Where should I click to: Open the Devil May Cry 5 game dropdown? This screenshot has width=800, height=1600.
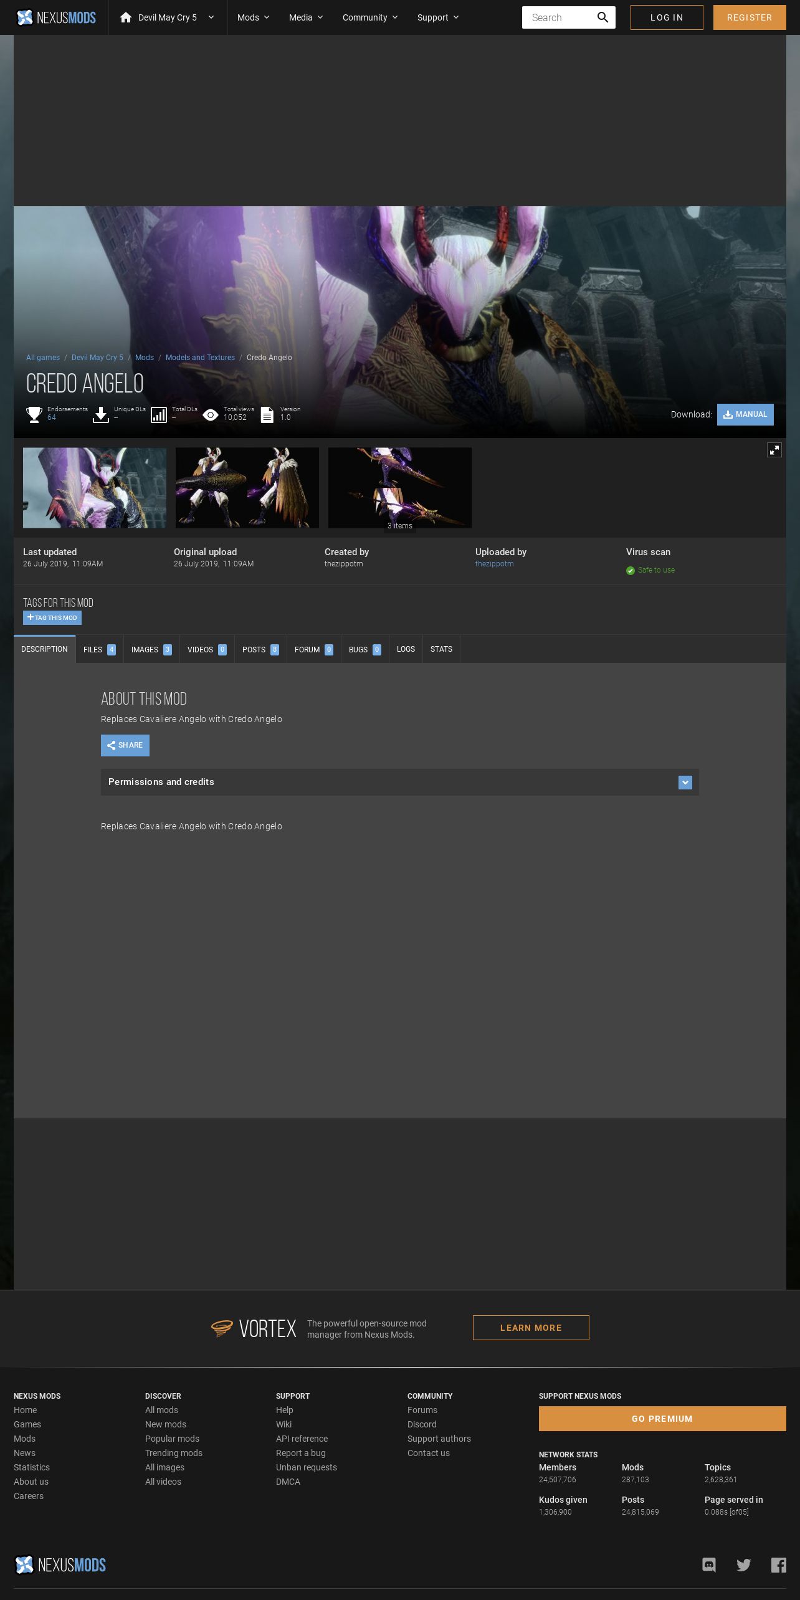168,17
